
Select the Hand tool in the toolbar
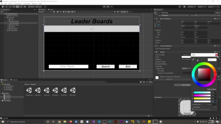3,7
